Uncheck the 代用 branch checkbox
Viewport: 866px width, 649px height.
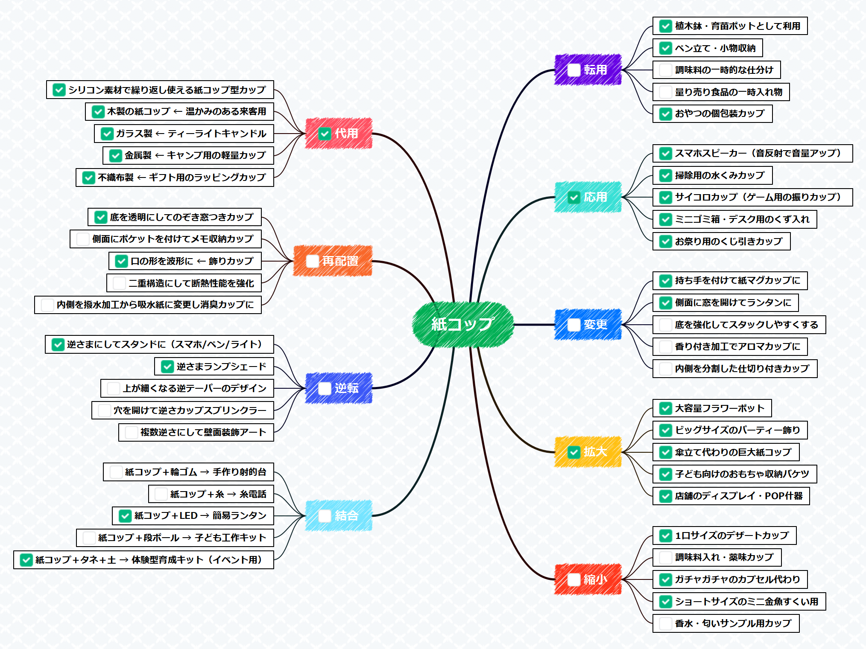tap(325, 134)
